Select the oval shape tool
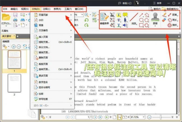The image size is (182, 122). tap(141, 20)
